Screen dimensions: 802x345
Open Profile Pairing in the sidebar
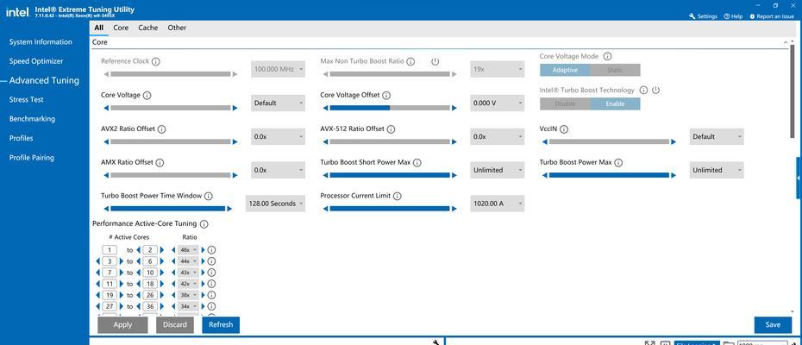point(32,158)
